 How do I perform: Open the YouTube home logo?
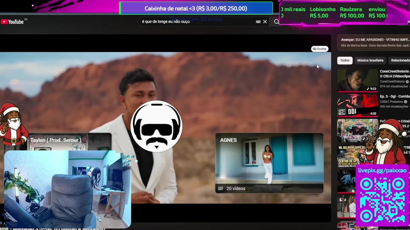click(12, 22)
